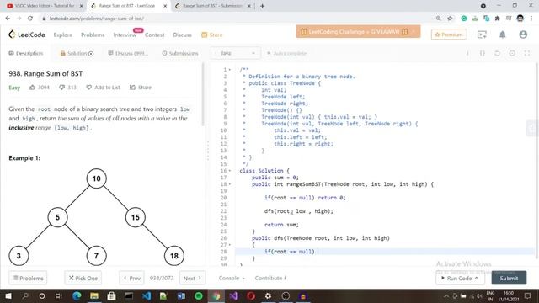Reset code to default in editor
Image resolution: width=539 pixels, height=303 pixels.
click(497, 53)
